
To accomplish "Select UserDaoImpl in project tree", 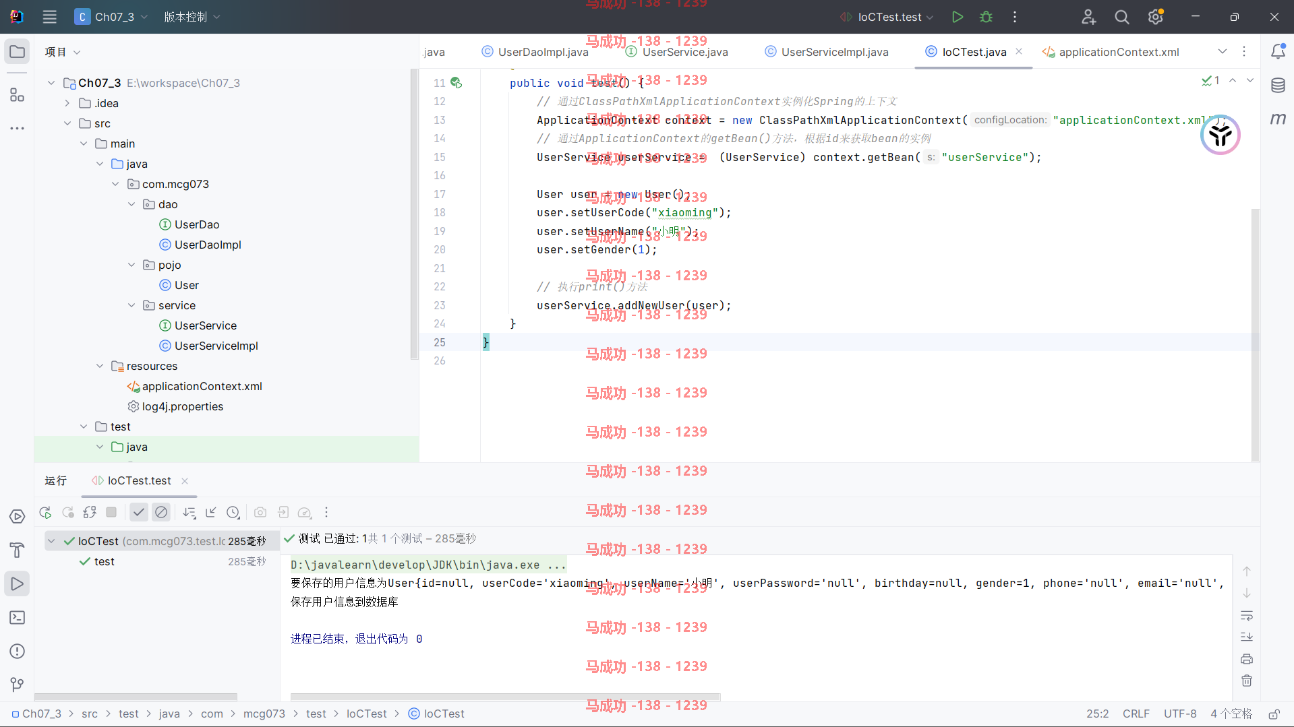I will (x=208, y=245).
